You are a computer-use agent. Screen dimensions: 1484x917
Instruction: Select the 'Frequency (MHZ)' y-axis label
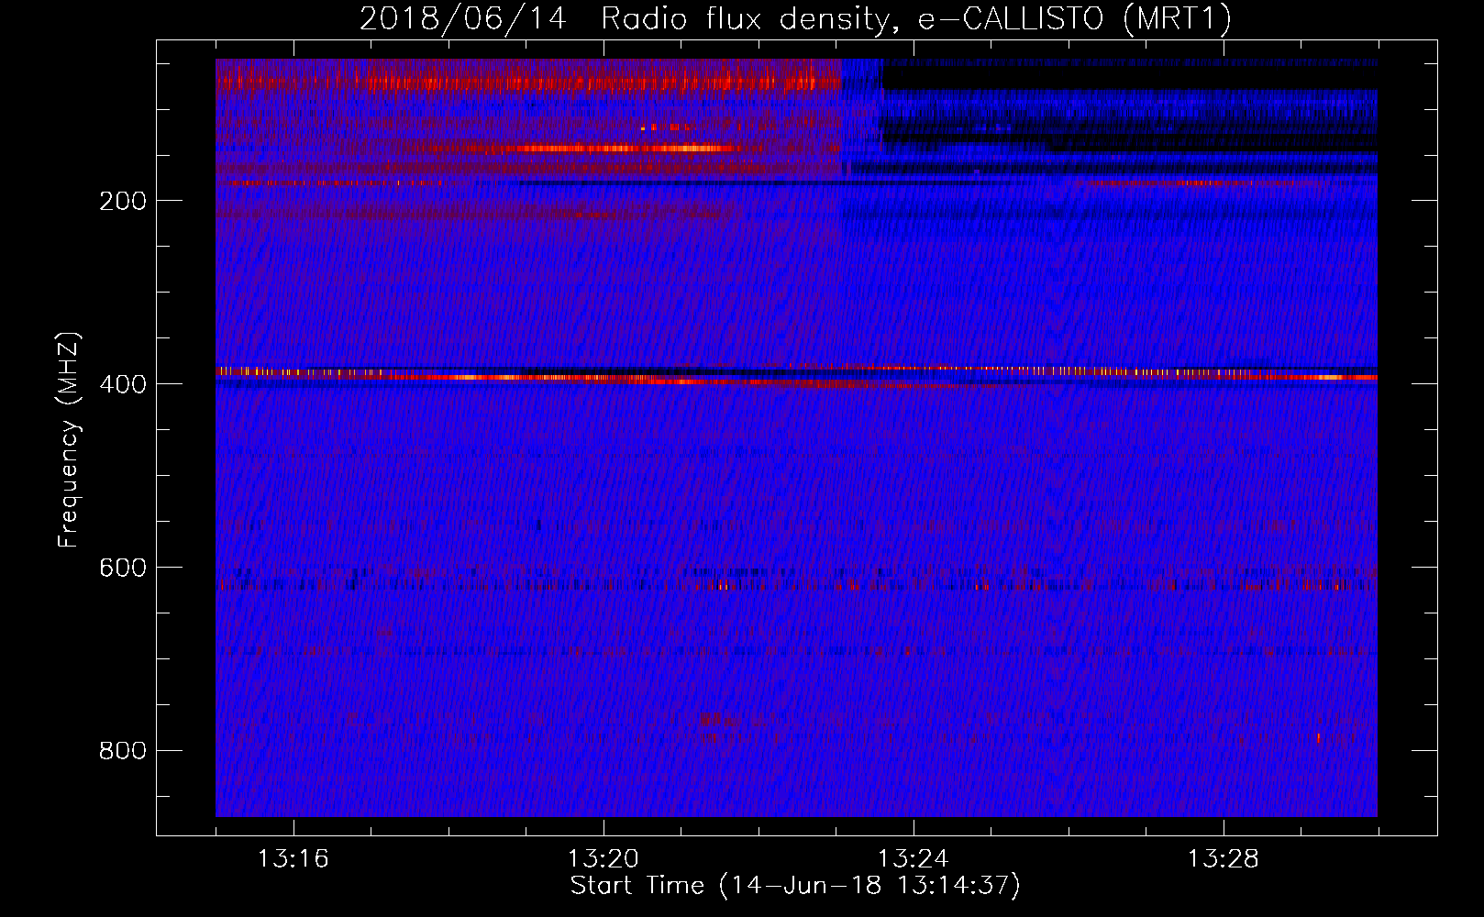[69, 439]
